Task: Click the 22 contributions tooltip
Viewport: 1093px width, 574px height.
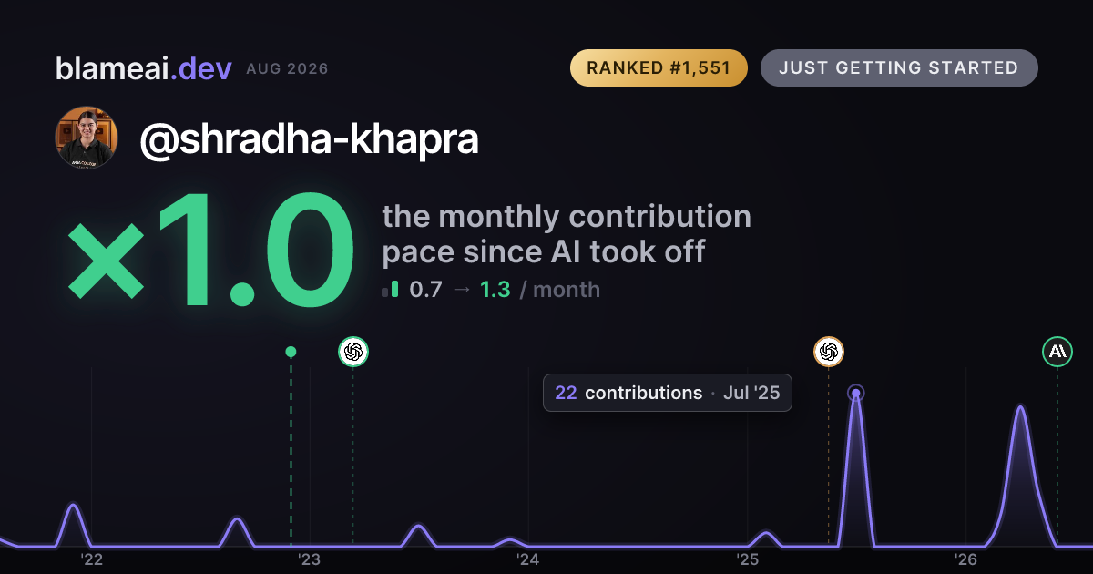Action: tap(668, 393)
